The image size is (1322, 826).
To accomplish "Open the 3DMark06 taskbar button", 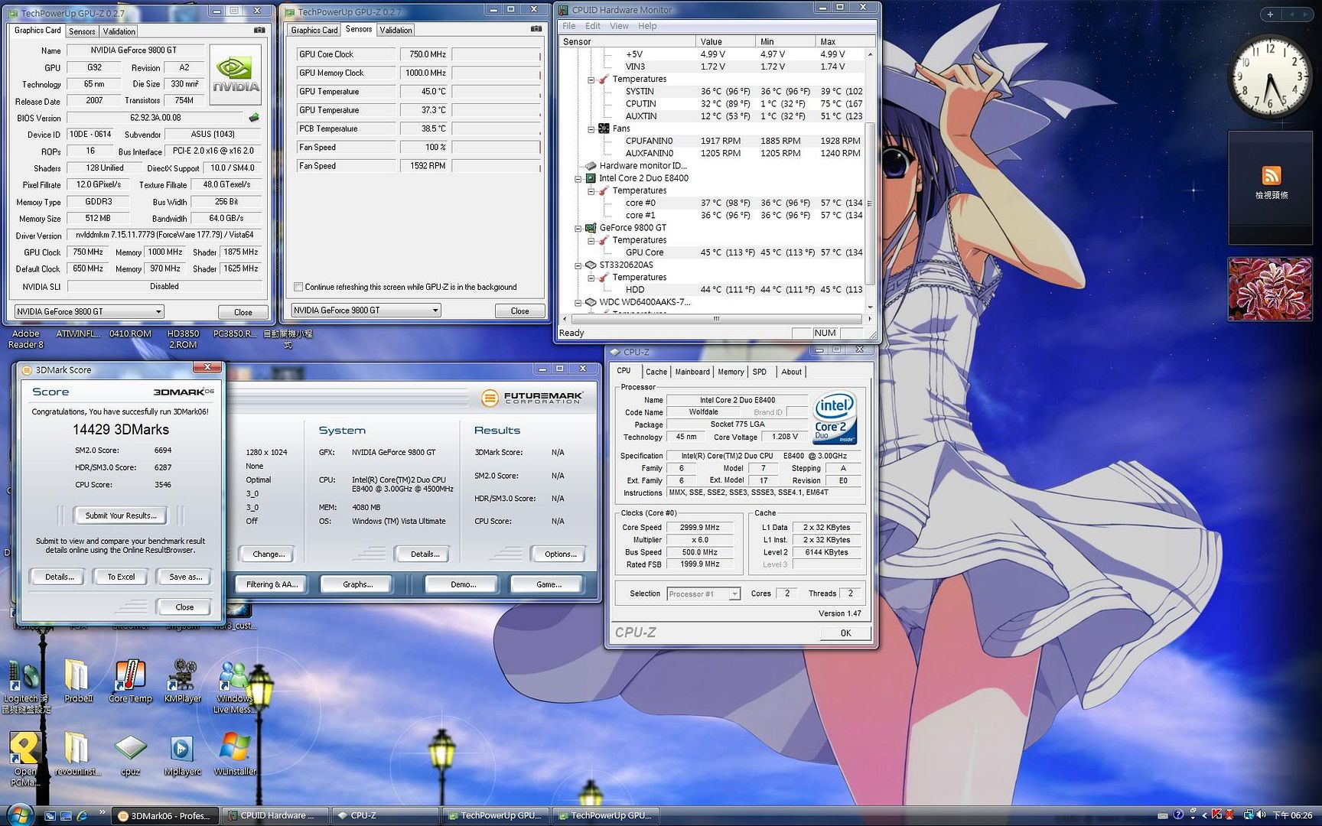I will tap(164, 815).
